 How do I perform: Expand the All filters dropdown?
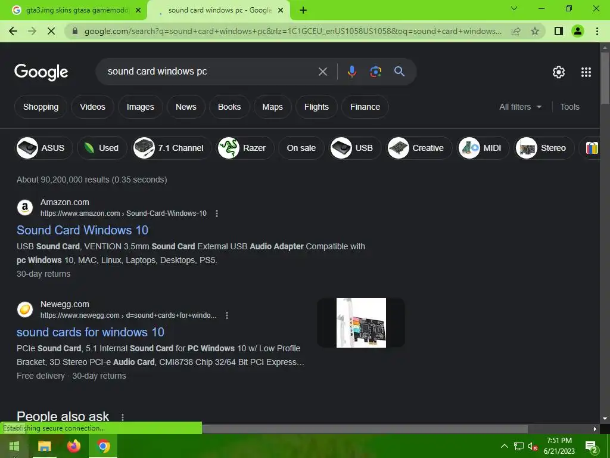click(x=520, y=107)
